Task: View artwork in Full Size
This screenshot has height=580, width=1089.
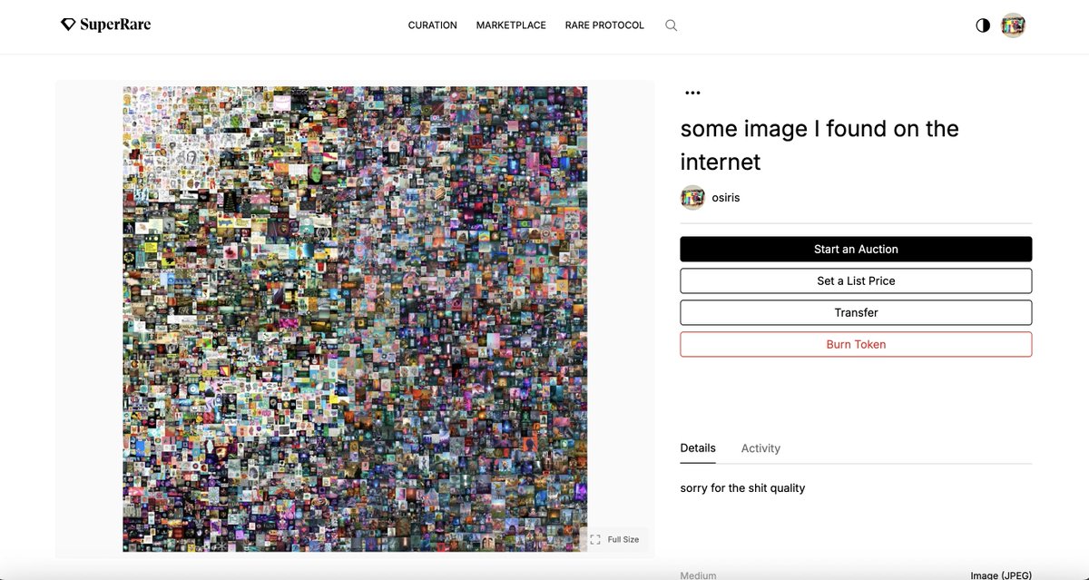Action: [x=614, y=539]
